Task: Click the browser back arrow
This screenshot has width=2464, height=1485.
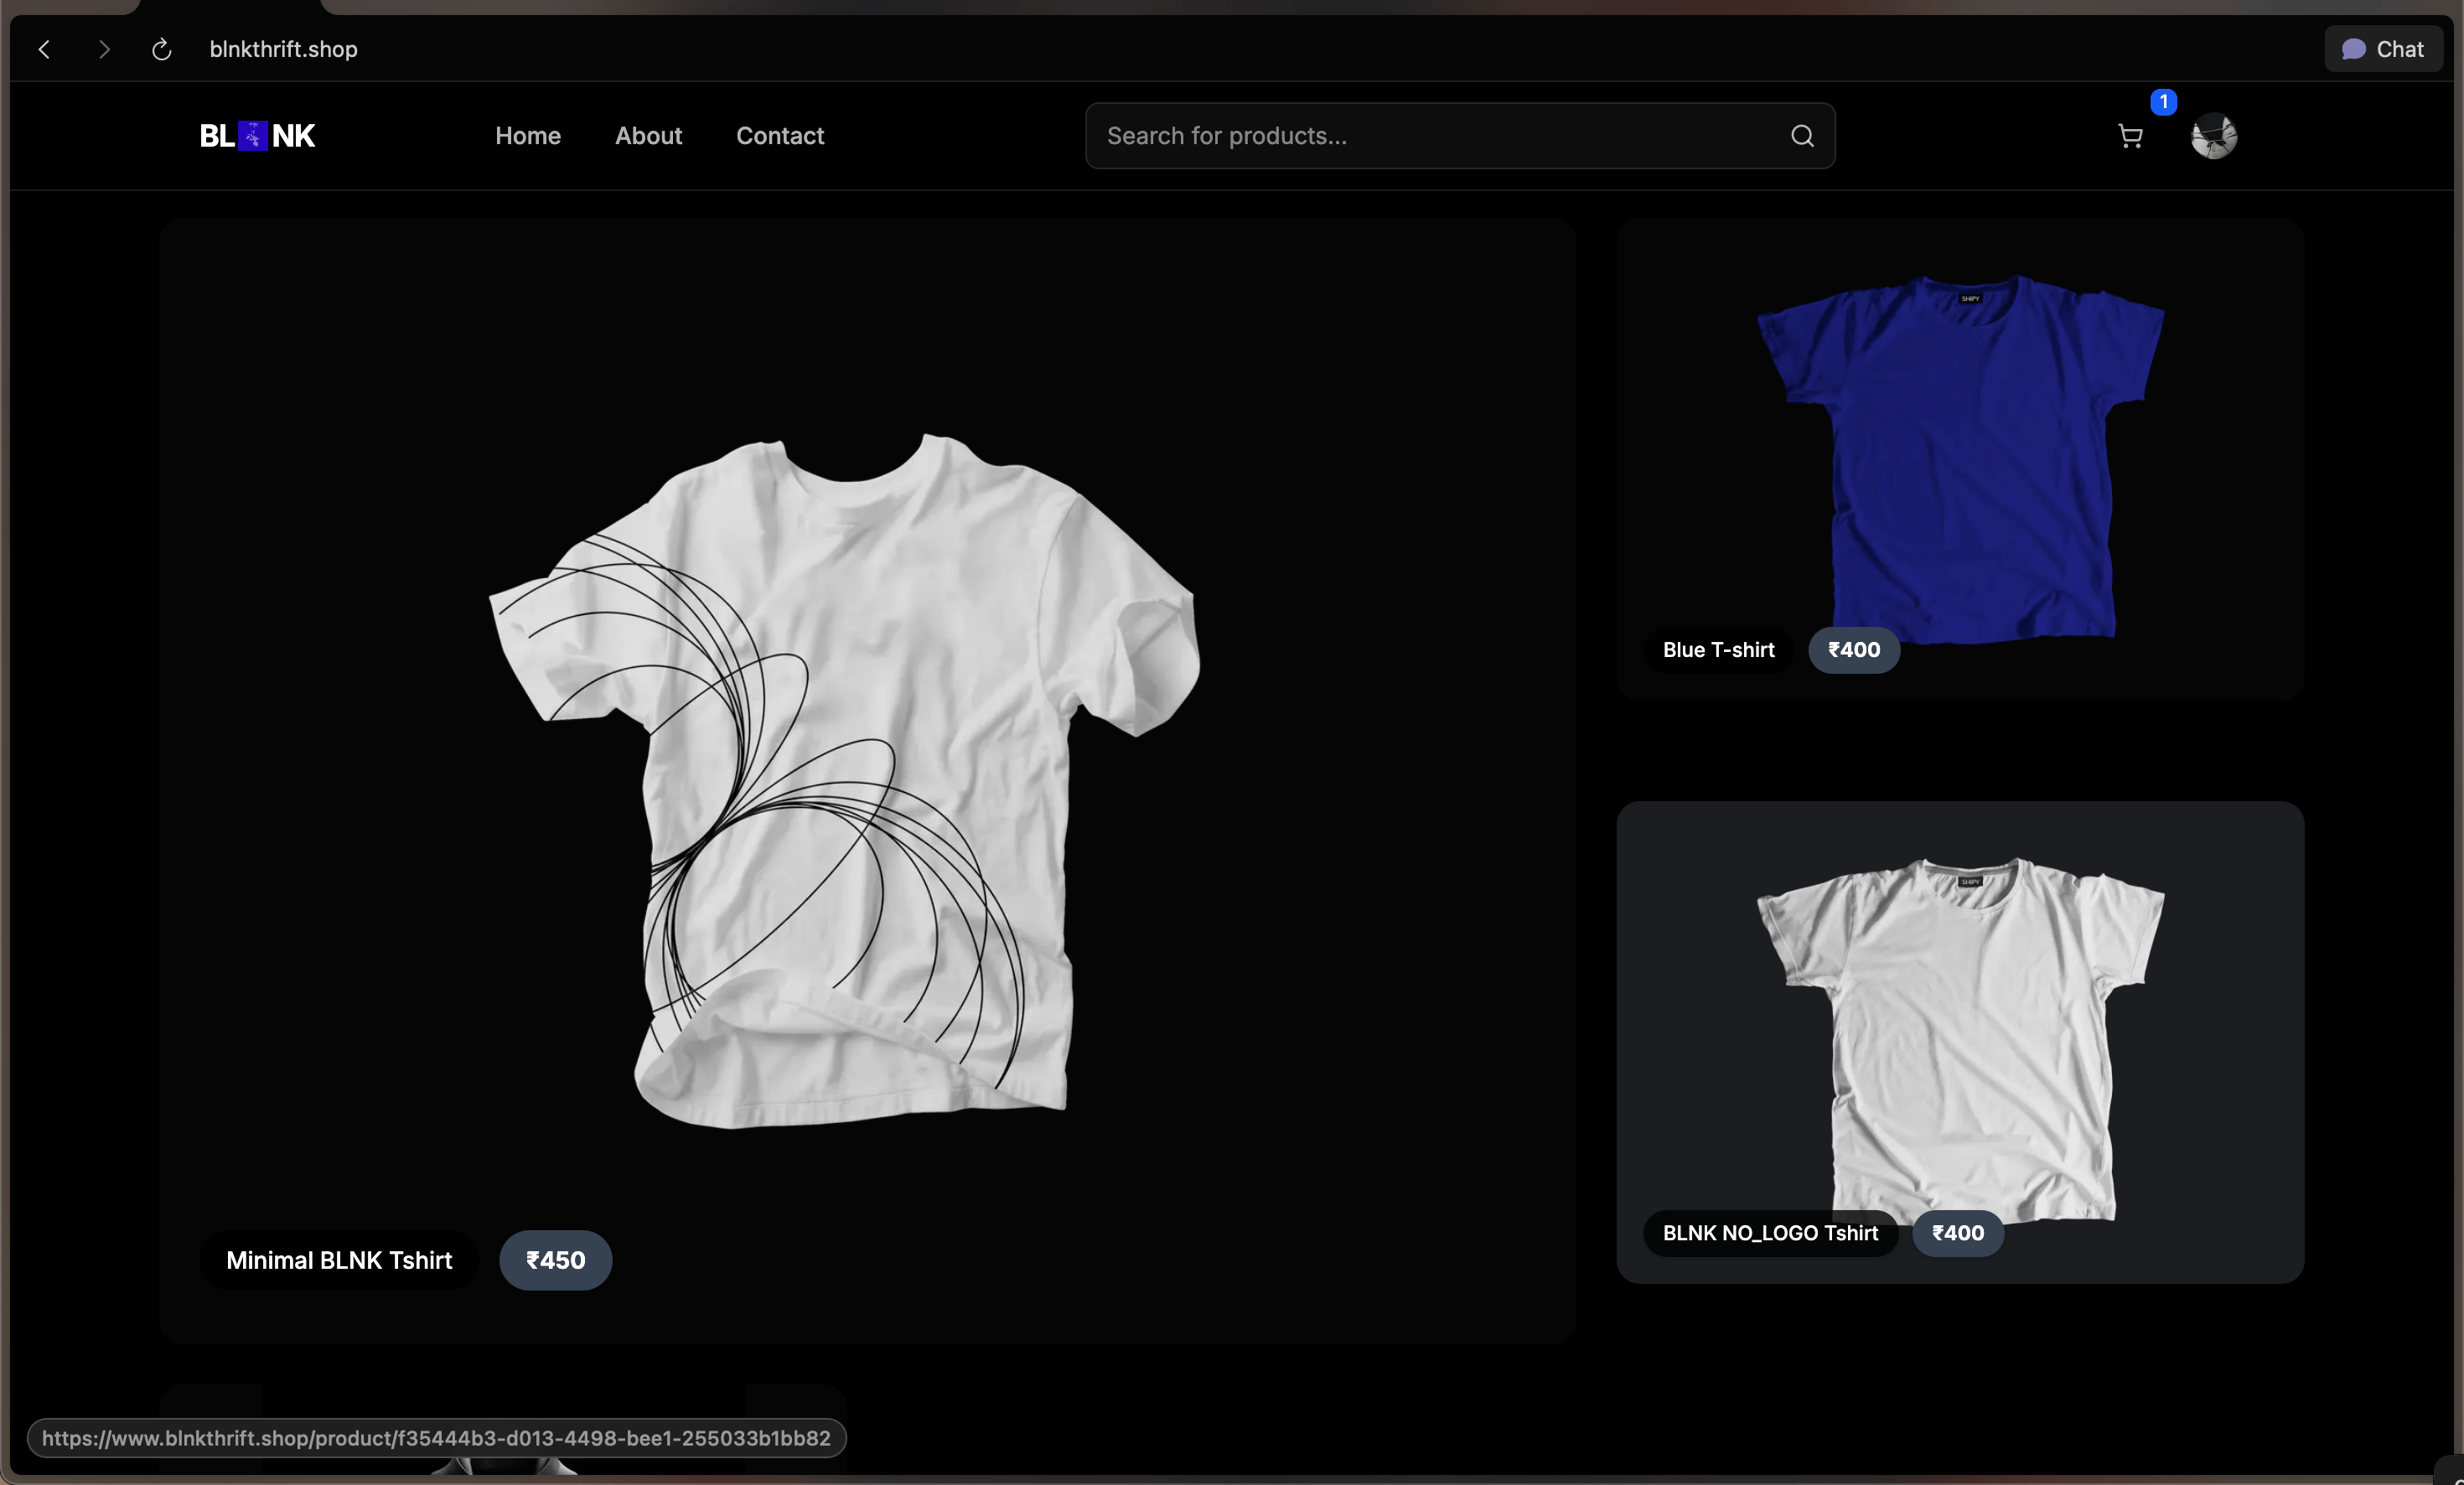Action: pyautogui.click(x=44, y=49)
